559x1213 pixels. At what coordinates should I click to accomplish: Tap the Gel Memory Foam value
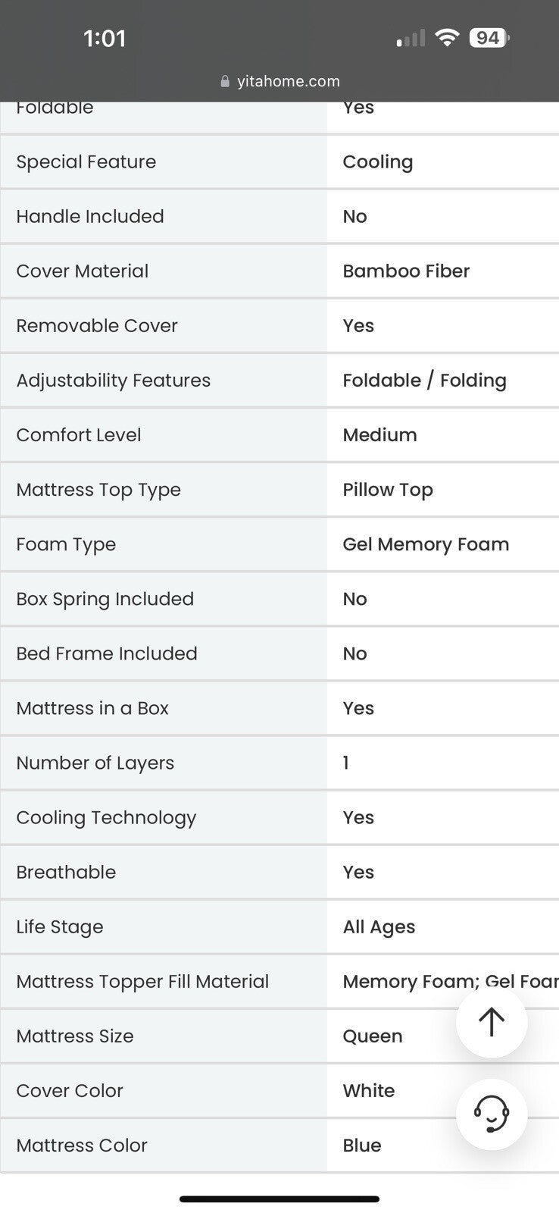pos(426,544)
